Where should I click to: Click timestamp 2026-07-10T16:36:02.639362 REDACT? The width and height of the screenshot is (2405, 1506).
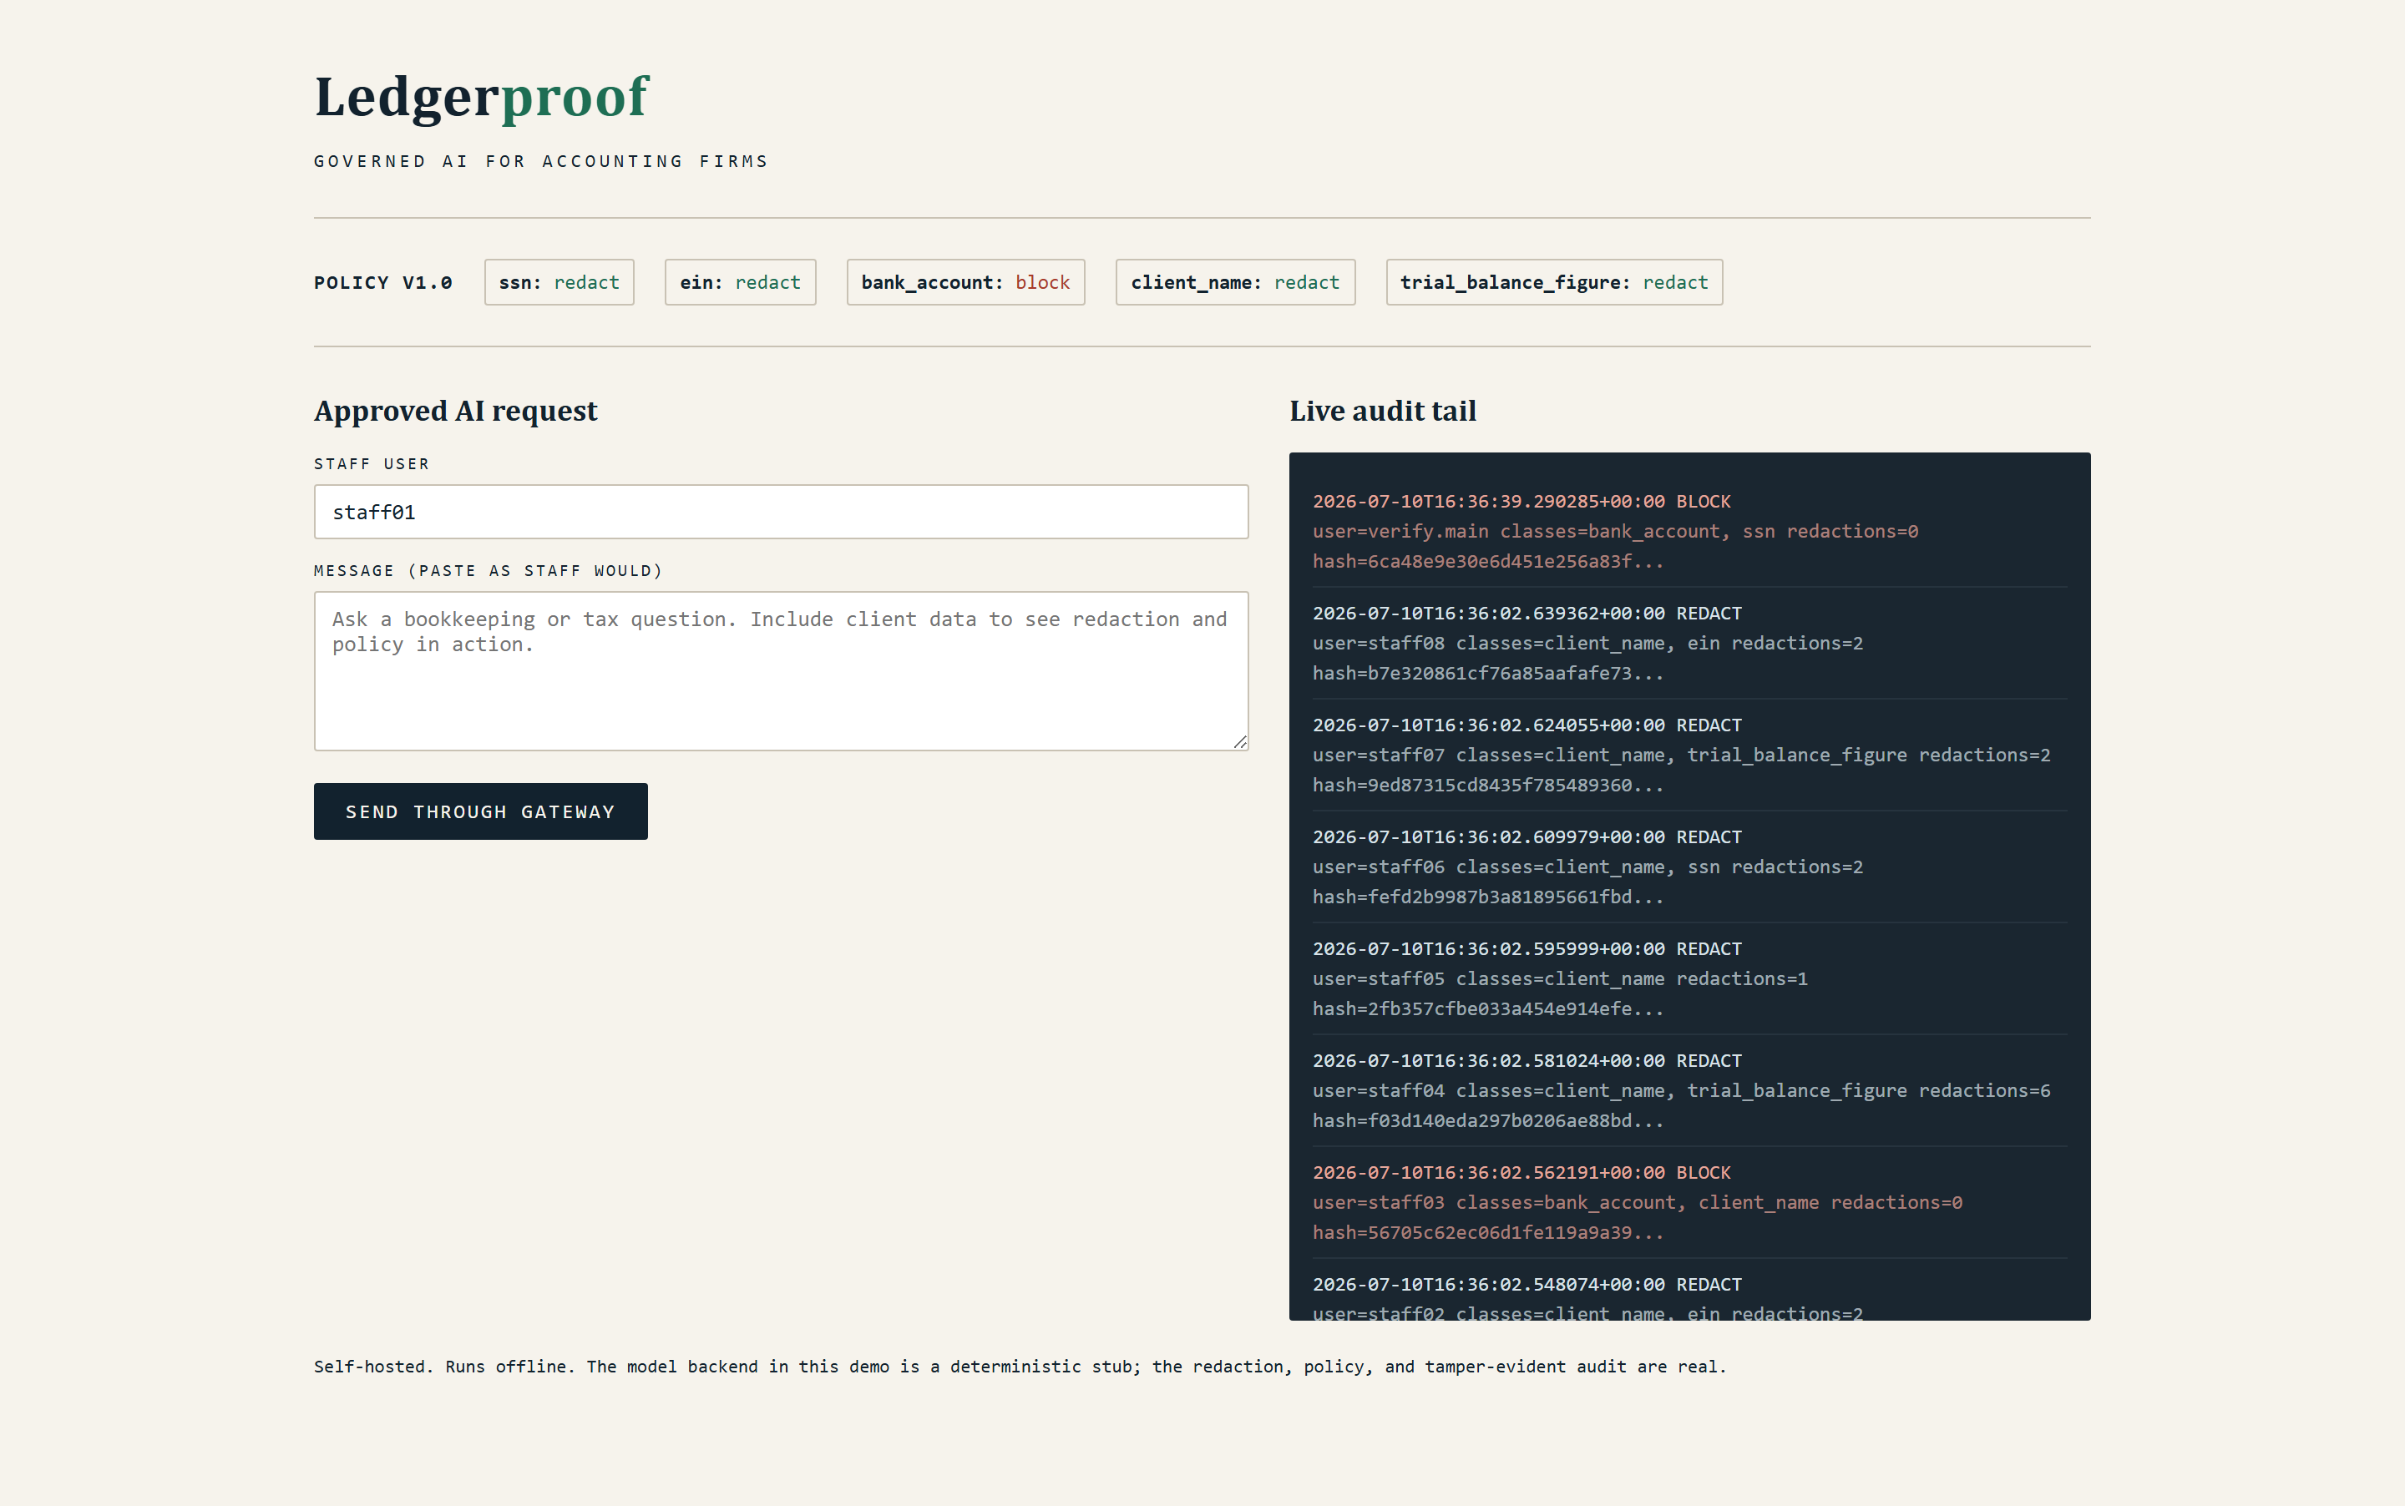coord(1527,614)
